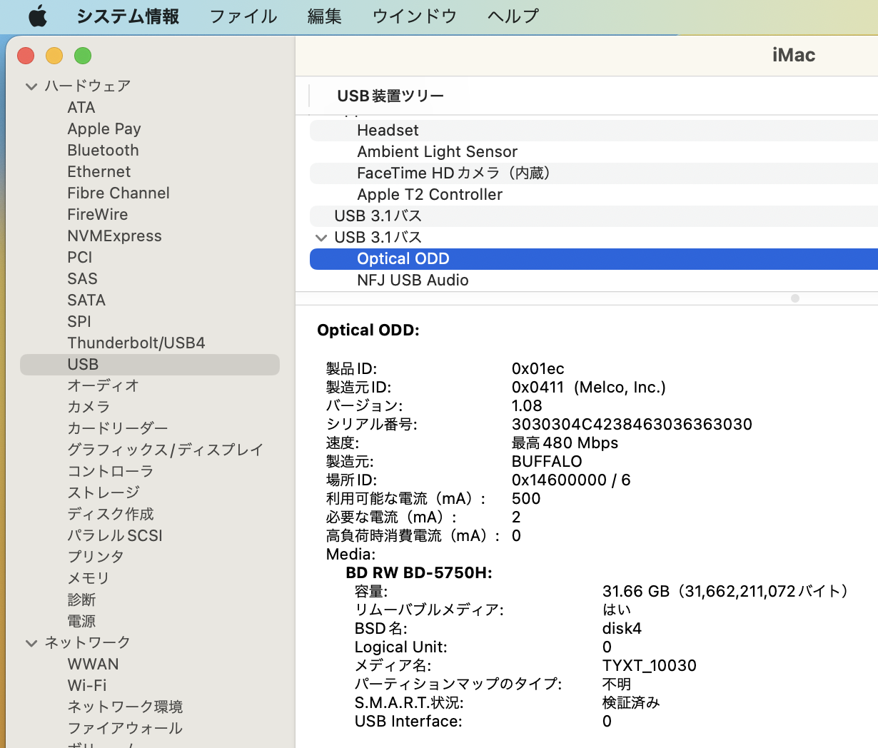The height and width of the screenshot is (748, 878).
Task: Select FaceTime HDカメラ device in tree
Action: click(453, 173)
